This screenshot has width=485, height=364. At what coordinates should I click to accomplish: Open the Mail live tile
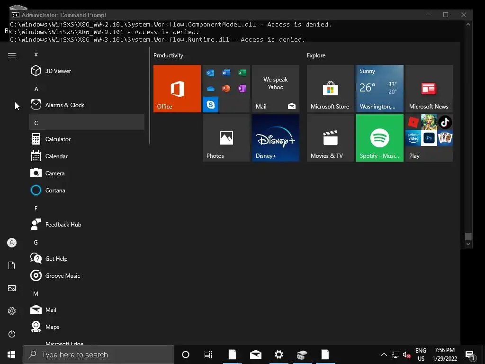point(276,89)
